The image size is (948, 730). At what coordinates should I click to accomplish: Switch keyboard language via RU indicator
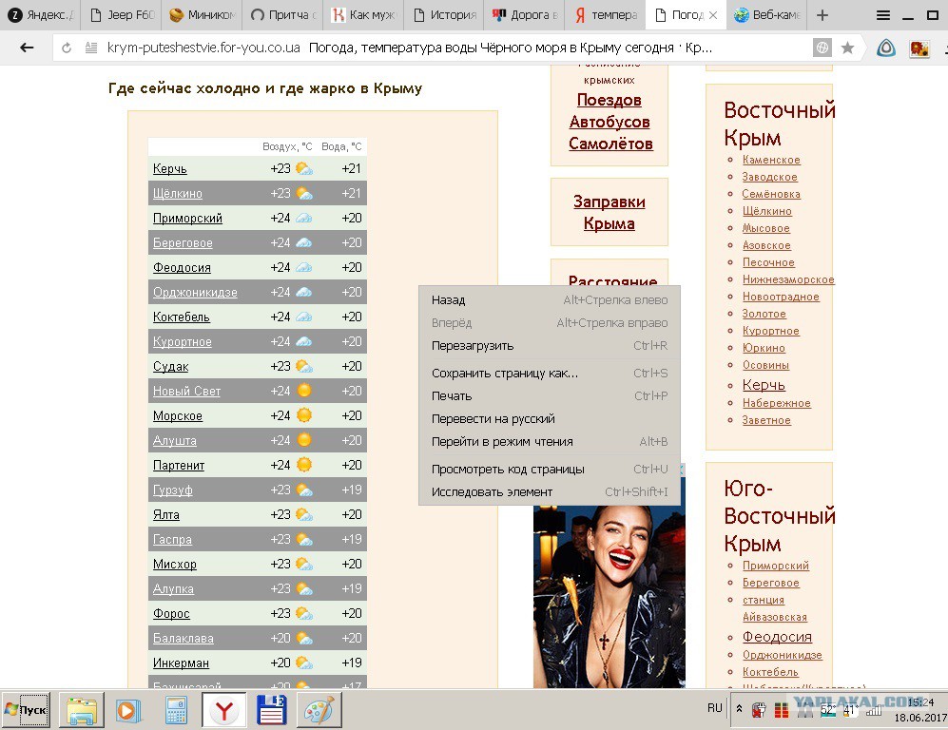point(715,707)
